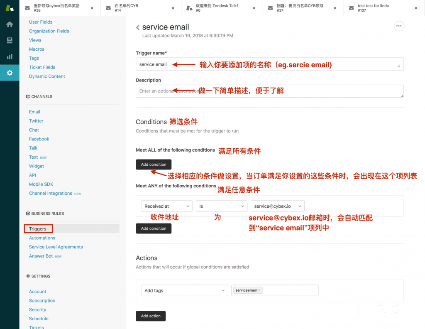Open Subscription settings link
Screen dimensions: 425x329
(42, 300)
